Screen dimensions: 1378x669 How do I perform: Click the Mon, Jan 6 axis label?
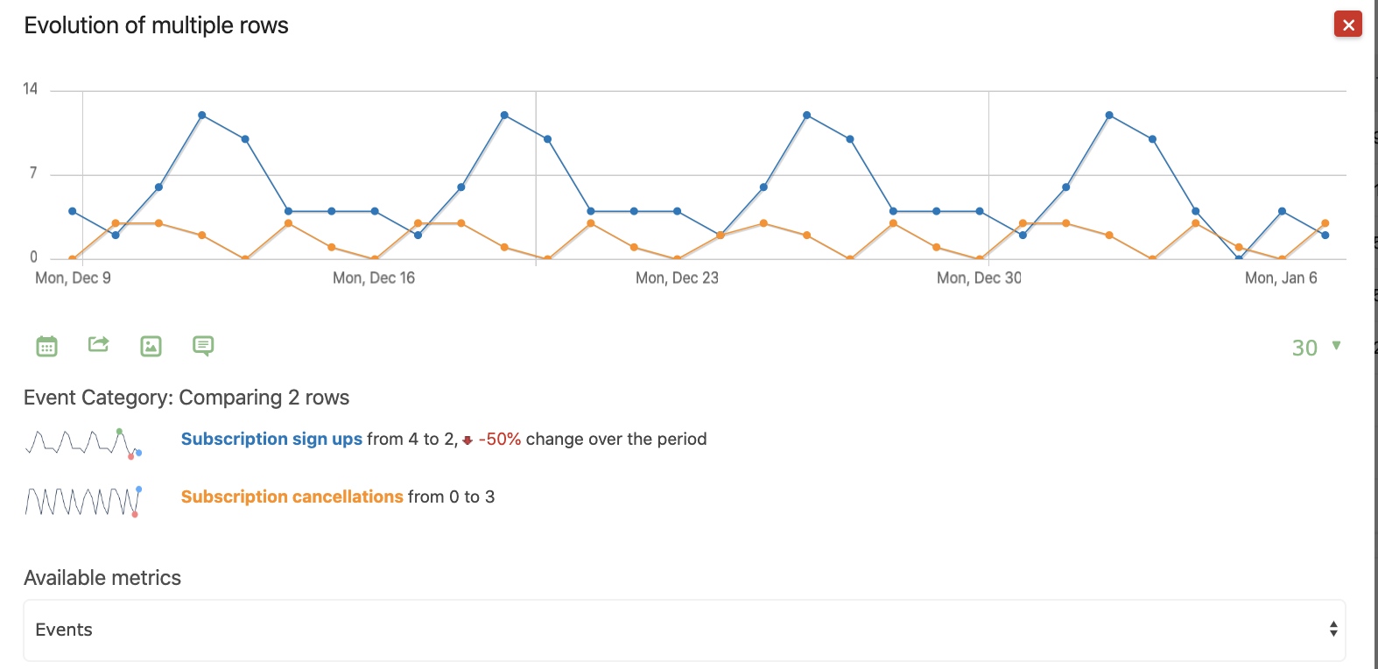(1281, 278)
